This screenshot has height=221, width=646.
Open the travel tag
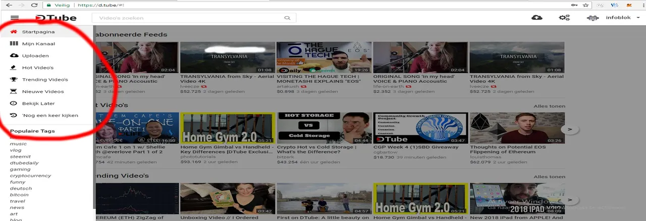pos(18,201)
